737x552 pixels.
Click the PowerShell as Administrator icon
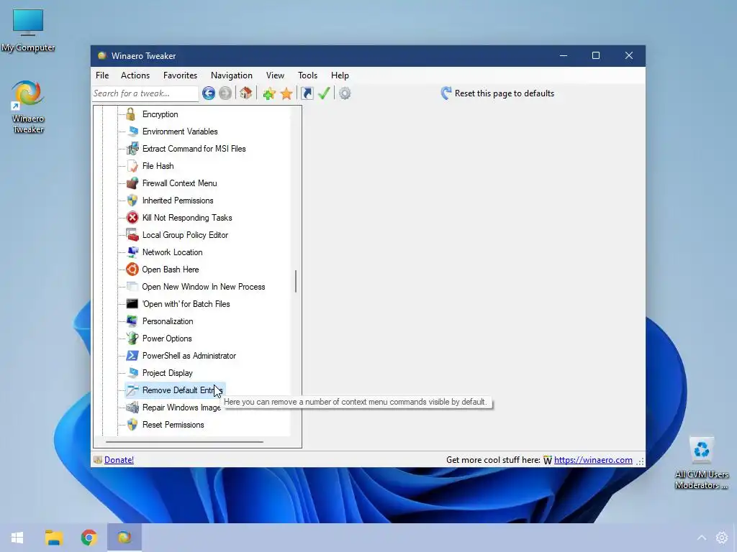(x=132, y=356)
